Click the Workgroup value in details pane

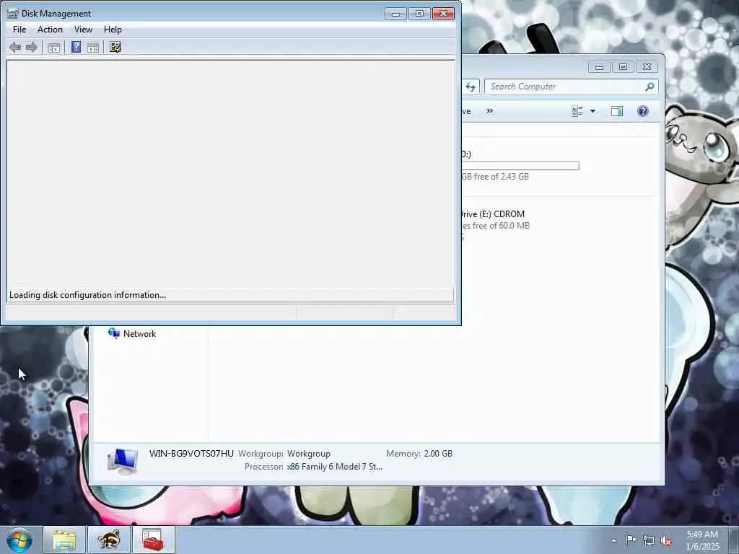tap(309, 454)
